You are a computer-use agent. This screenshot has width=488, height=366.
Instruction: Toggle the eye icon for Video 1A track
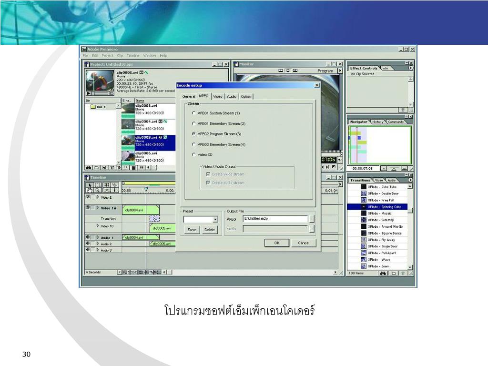[88, 207]
